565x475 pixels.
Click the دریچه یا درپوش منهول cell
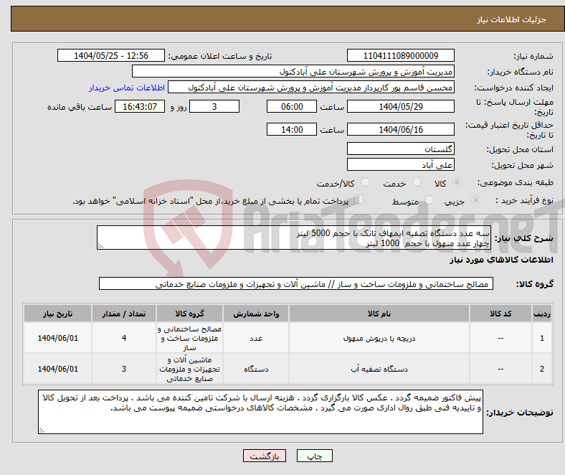pyautogui.click(x=379, y=338)
